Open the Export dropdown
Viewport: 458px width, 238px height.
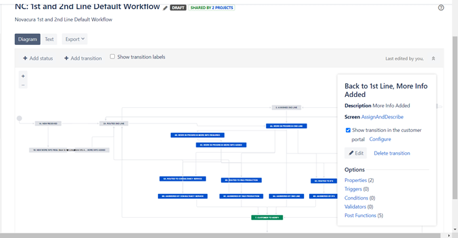[75, 39]
